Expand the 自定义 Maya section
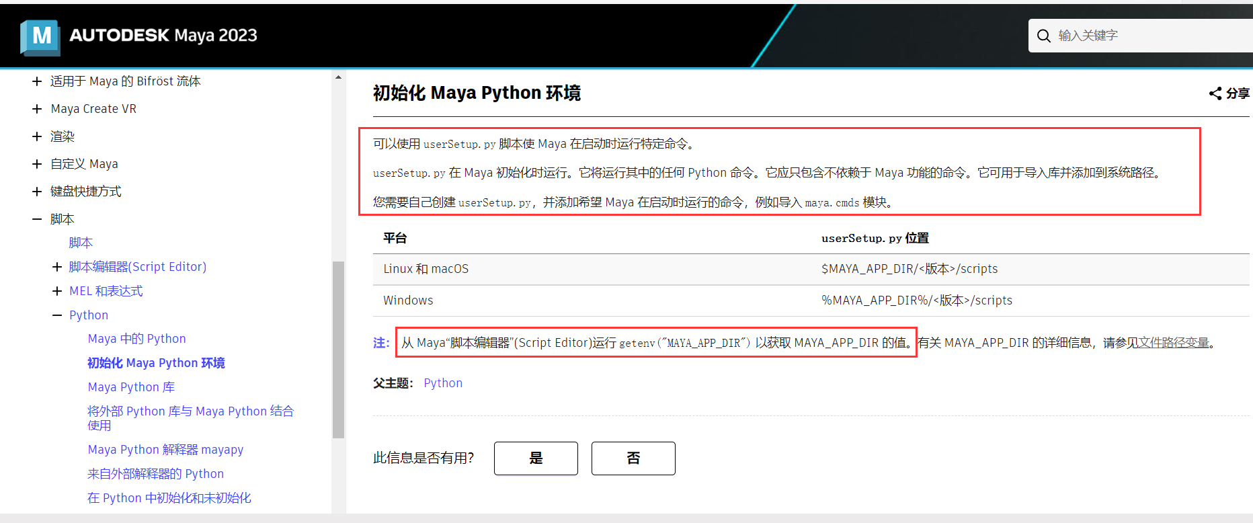This screenshot has width=1253, height=523. coord(37,164)
